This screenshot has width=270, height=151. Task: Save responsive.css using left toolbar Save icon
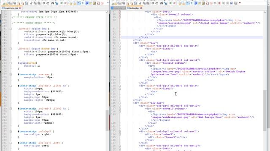tap(11, 3)
